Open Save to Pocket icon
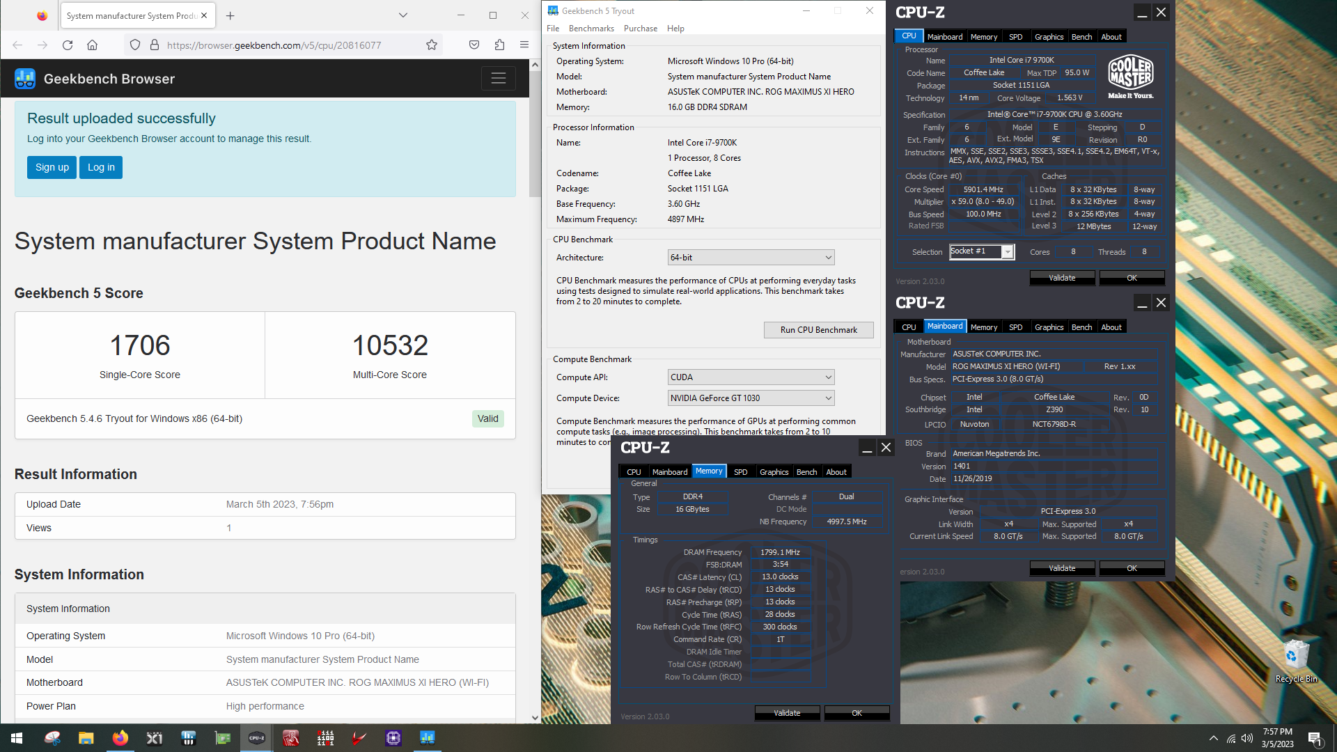The height and width of the screenshot is (752, 1337). pyautogui.click(x=474, y=45)
